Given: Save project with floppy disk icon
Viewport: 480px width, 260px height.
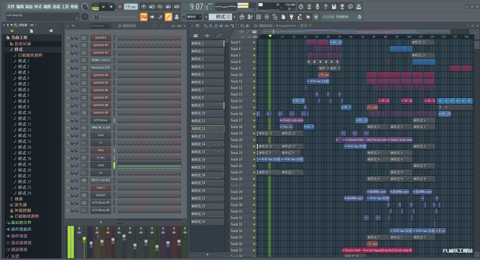Looking at the screenshot, I should [x=334, y=7].
